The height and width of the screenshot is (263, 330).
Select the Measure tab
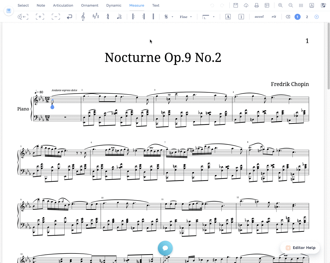(x=137, y=5)
